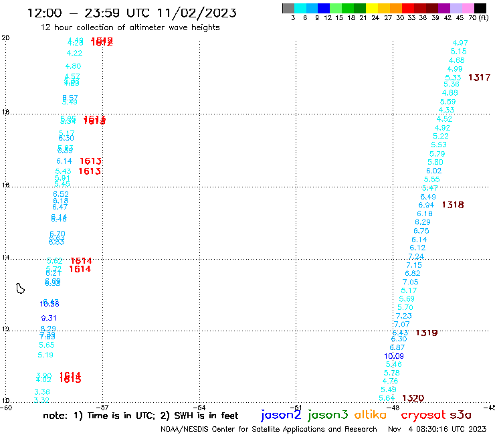Select the gray swatch in the color legend
The height and width of the screenshot is (435, 495).
288,8
